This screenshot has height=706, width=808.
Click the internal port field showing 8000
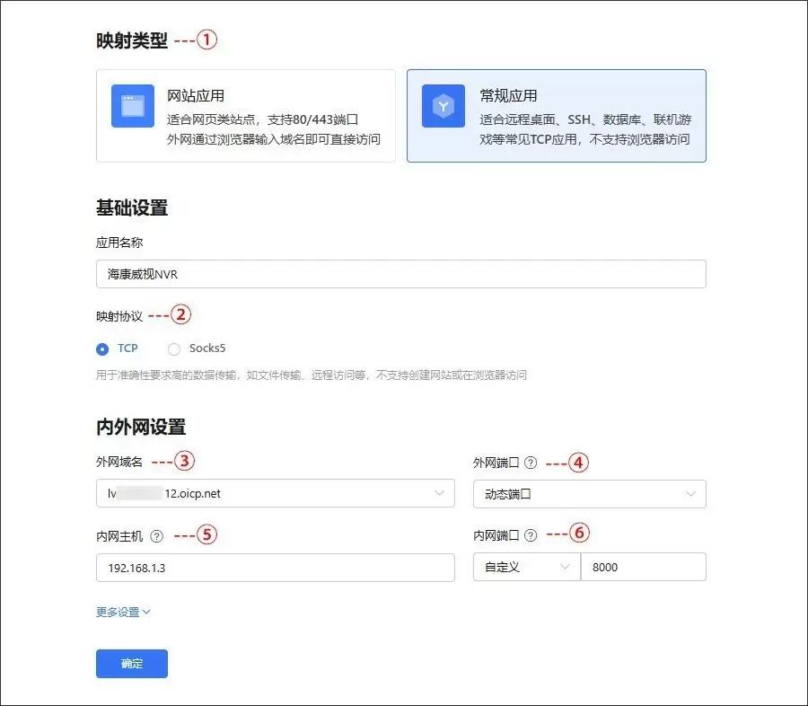pyautogui.click(x=645, y=567)
